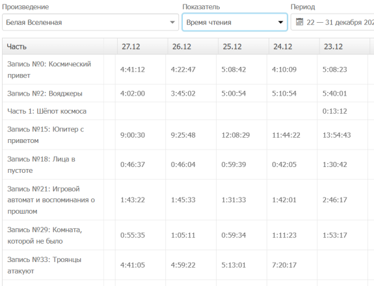374x286 pixels.
Task: Click the cell value 5:10:54
Action: tap(284, 94)
